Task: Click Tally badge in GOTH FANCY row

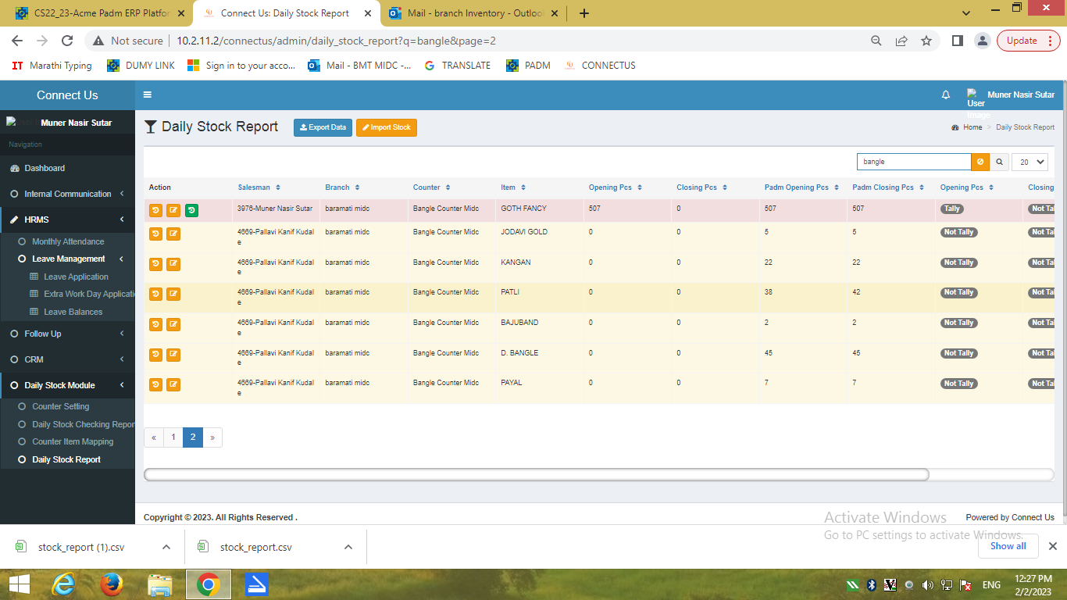Action: tap(951, 209)
